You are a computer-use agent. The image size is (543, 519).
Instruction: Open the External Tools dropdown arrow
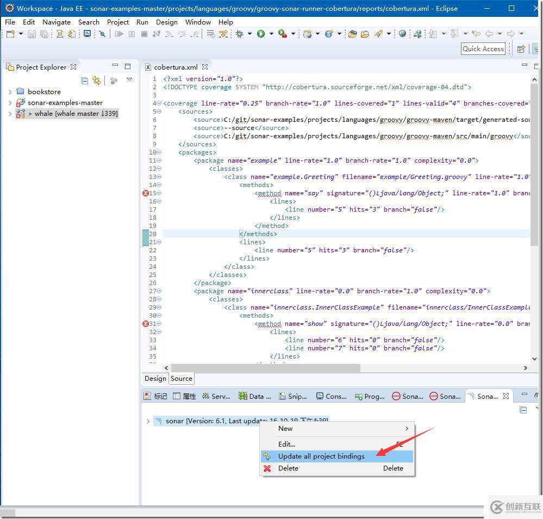coord(293,34)
